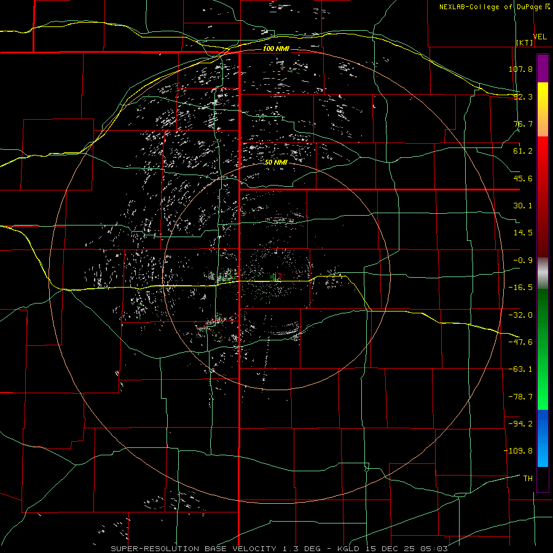Click the -47.6 scale value
Screen dimensions: 553x553
tap(520, 342)
